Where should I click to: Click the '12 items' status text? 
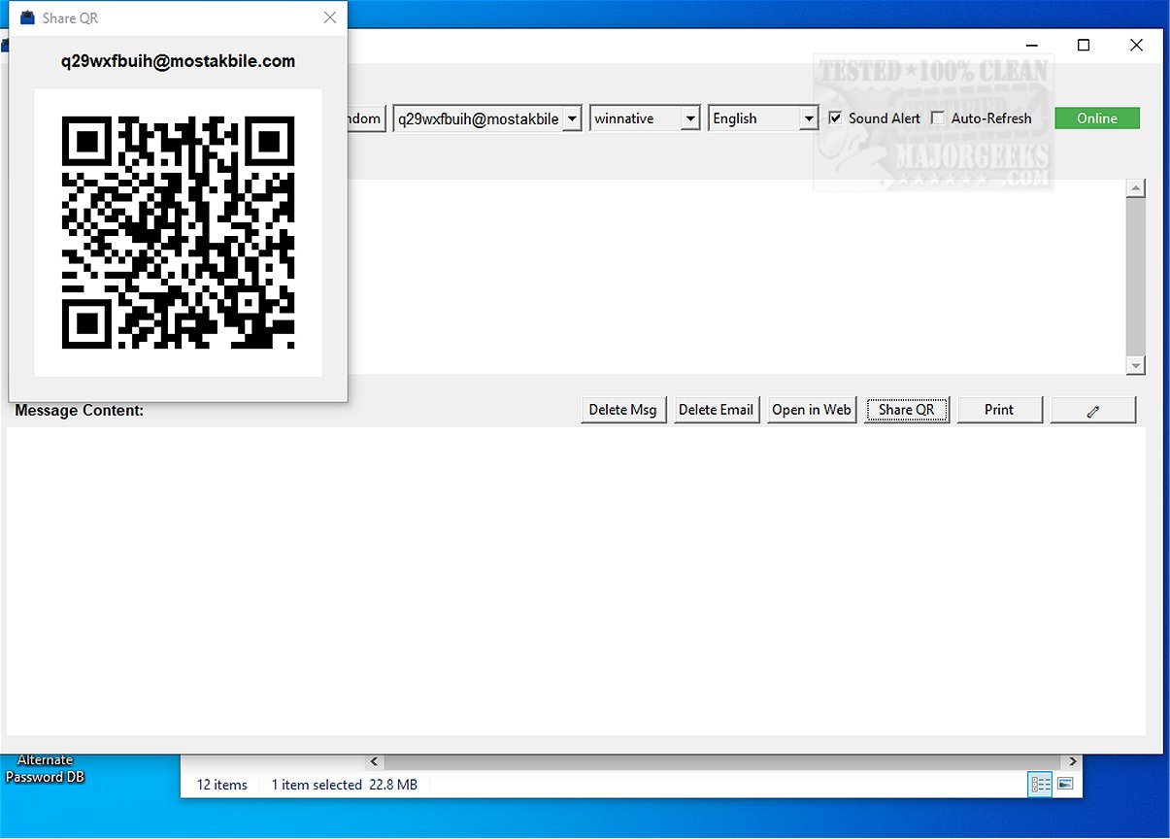pos(222,785)
